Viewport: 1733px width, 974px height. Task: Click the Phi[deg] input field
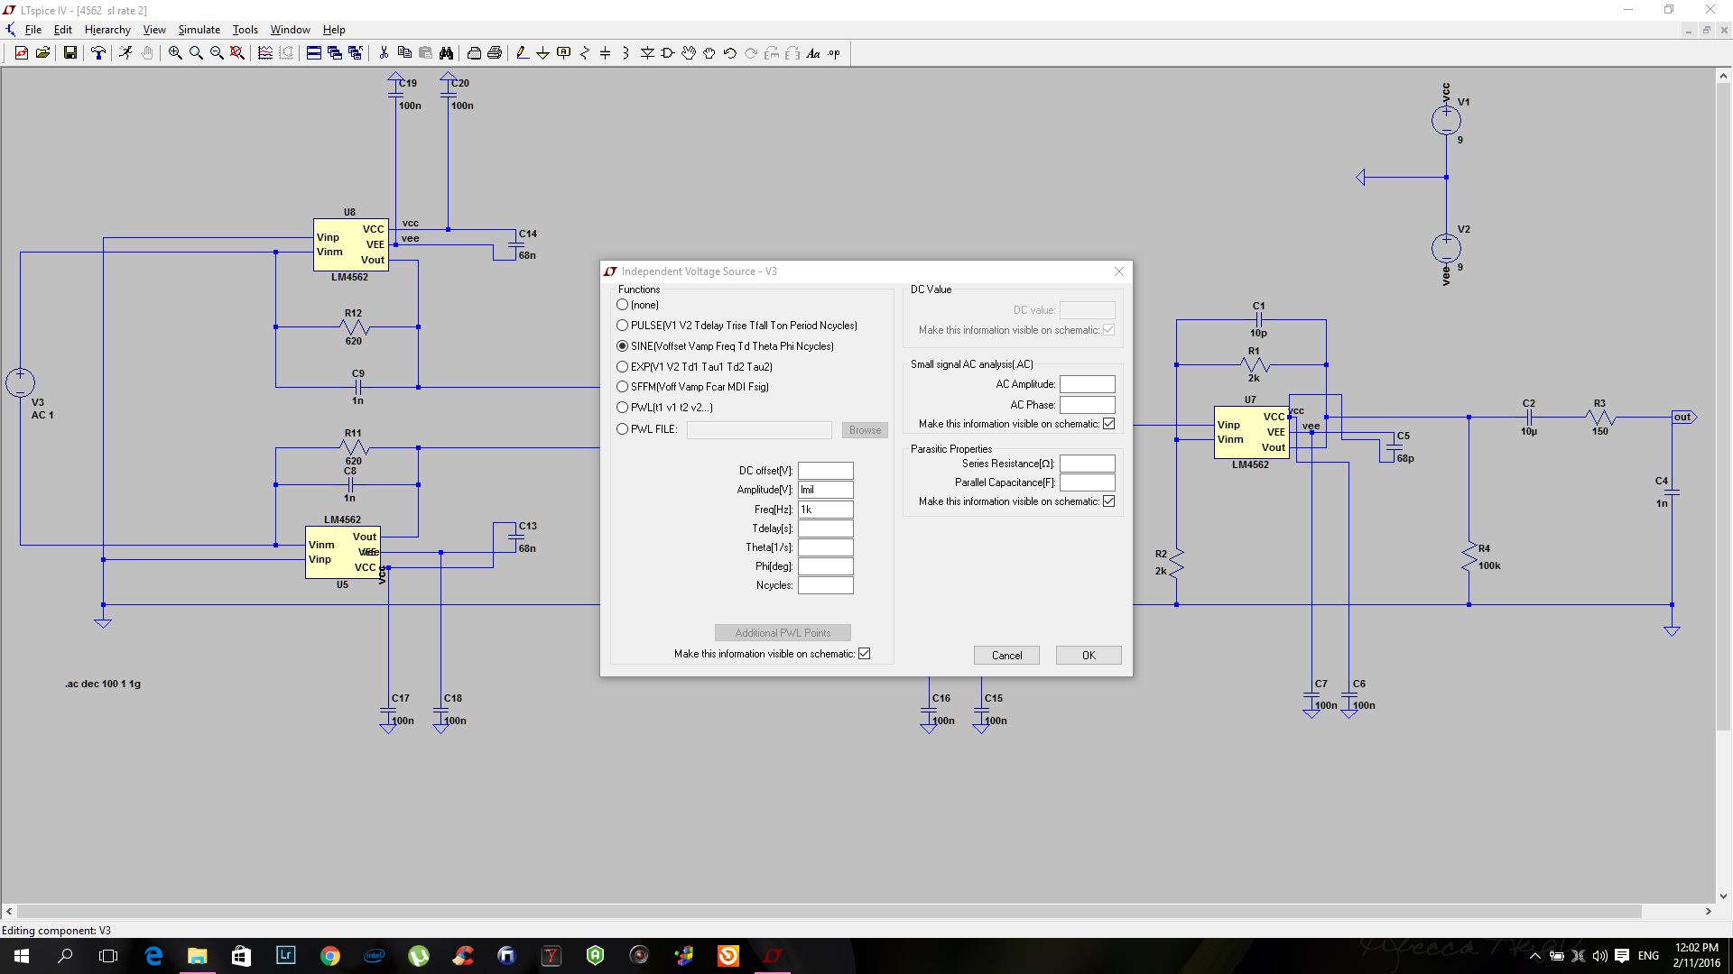click(825, 566)
